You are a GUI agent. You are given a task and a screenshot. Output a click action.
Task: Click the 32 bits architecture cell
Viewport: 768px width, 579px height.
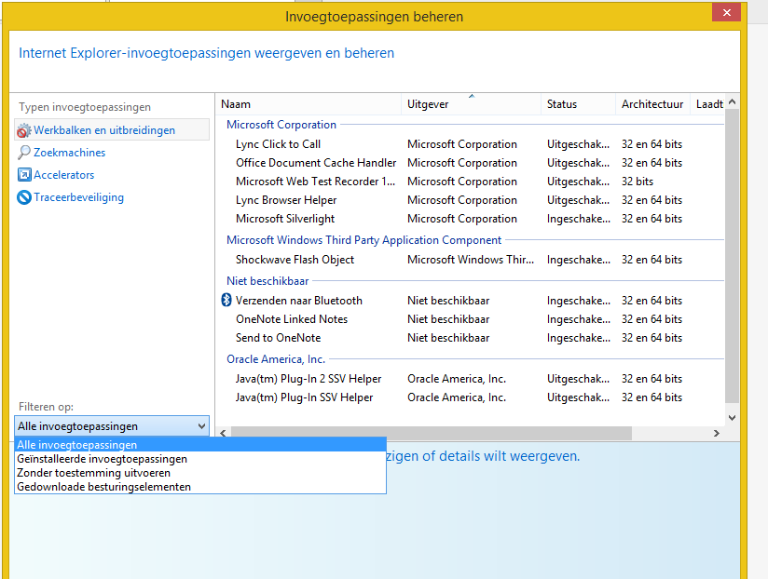(x=638, y=182)
